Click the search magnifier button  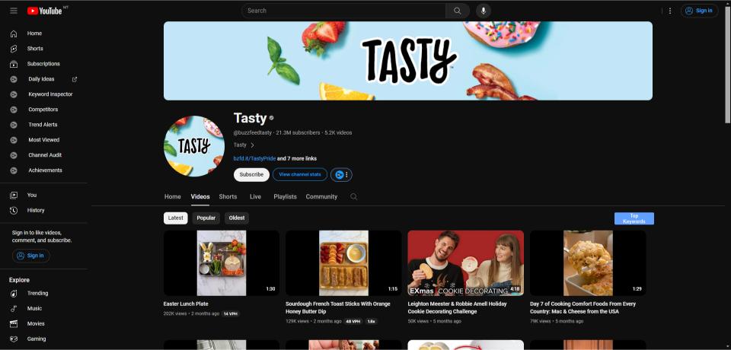tap(458, 11)
